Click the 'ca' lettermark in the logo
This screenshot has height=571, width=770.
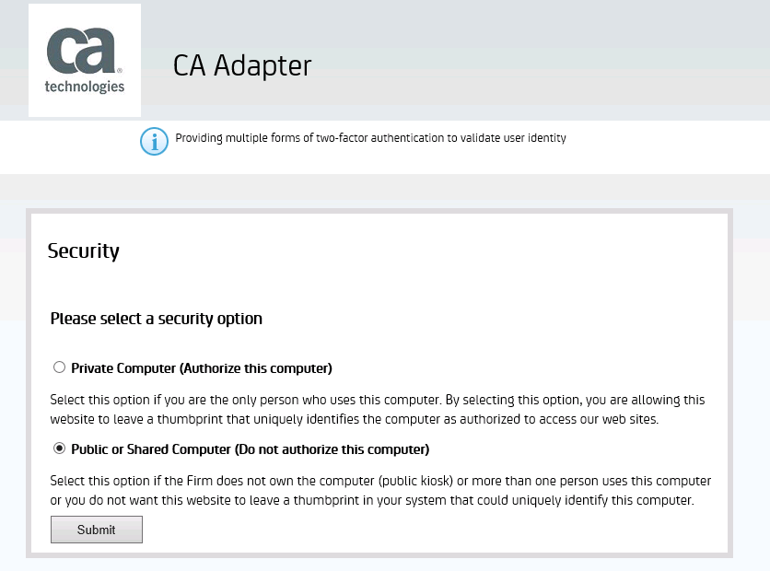pos(82,51)
